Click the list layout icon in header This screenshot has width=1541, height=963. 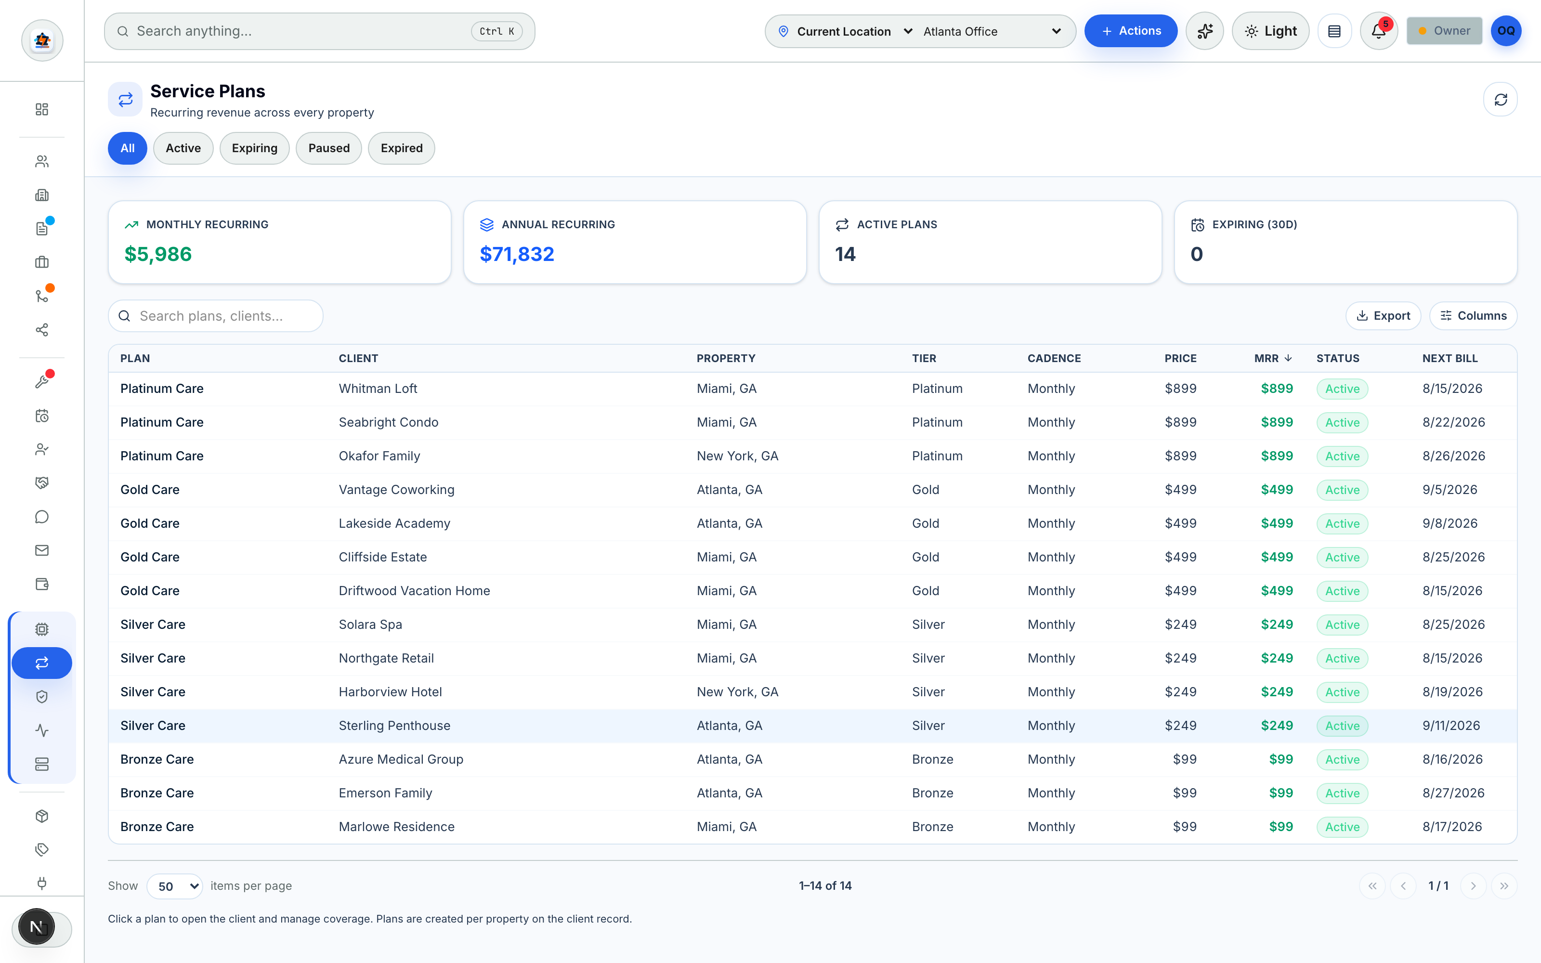(x=1335, y=30)
